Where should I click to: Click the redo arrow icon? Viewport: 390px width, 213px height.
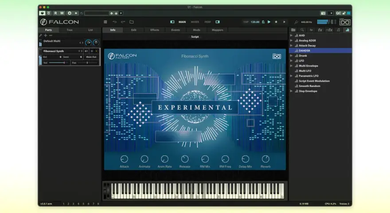click(123, 22)
